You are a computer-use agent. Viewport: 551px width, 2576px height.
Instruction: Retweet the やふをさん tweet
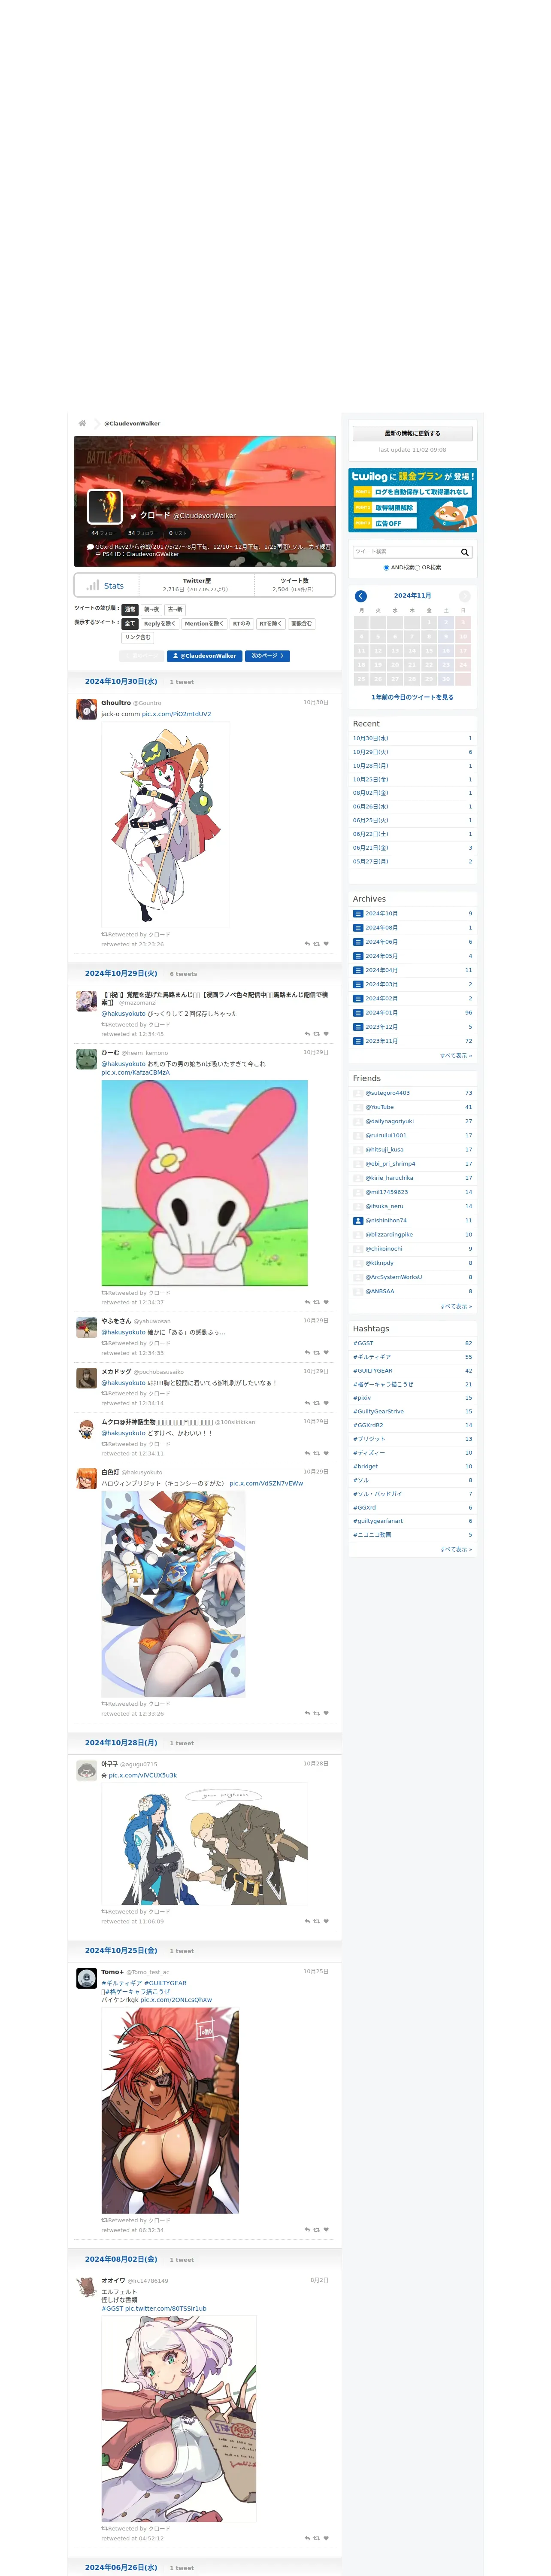pos(317,1353)
